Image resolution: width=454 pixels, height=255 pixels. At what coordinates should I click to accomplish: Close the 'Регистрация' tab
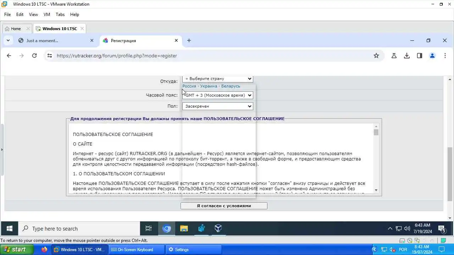(176, 40)
